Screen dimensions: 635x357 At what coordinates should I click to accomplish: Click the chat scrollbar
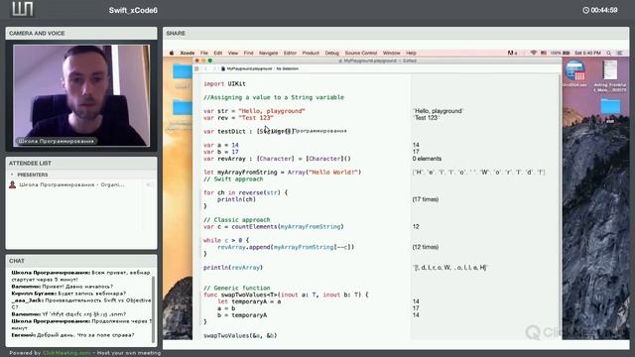click(x=153, y=309)
